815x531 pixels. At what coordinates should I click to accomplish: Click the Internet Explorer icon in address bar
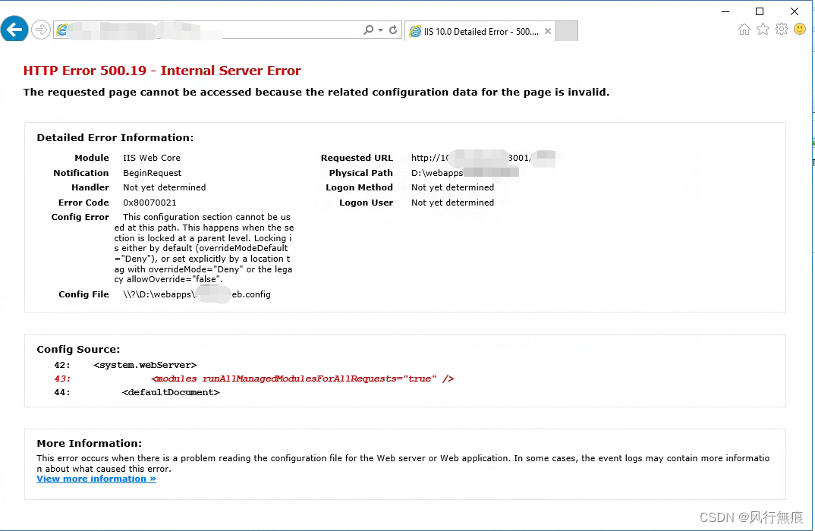62,30
